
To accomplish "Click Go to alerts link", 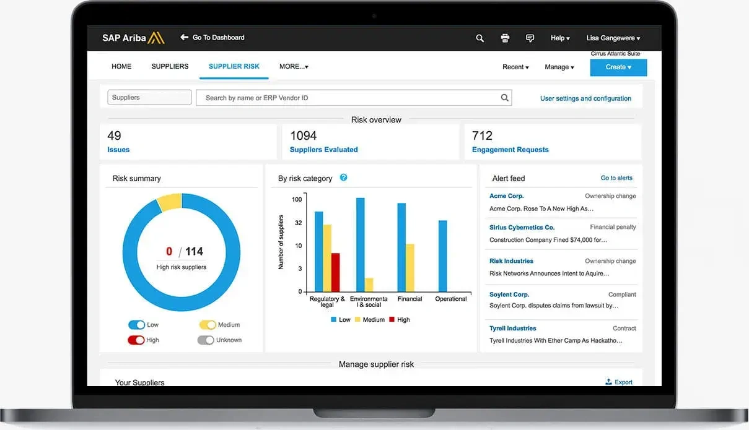I will click(616, 178).
